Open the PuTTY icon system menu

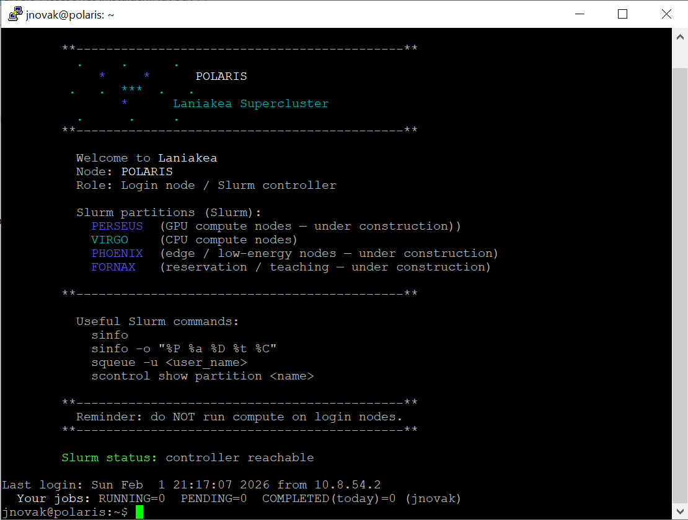[x=15, y=14]
